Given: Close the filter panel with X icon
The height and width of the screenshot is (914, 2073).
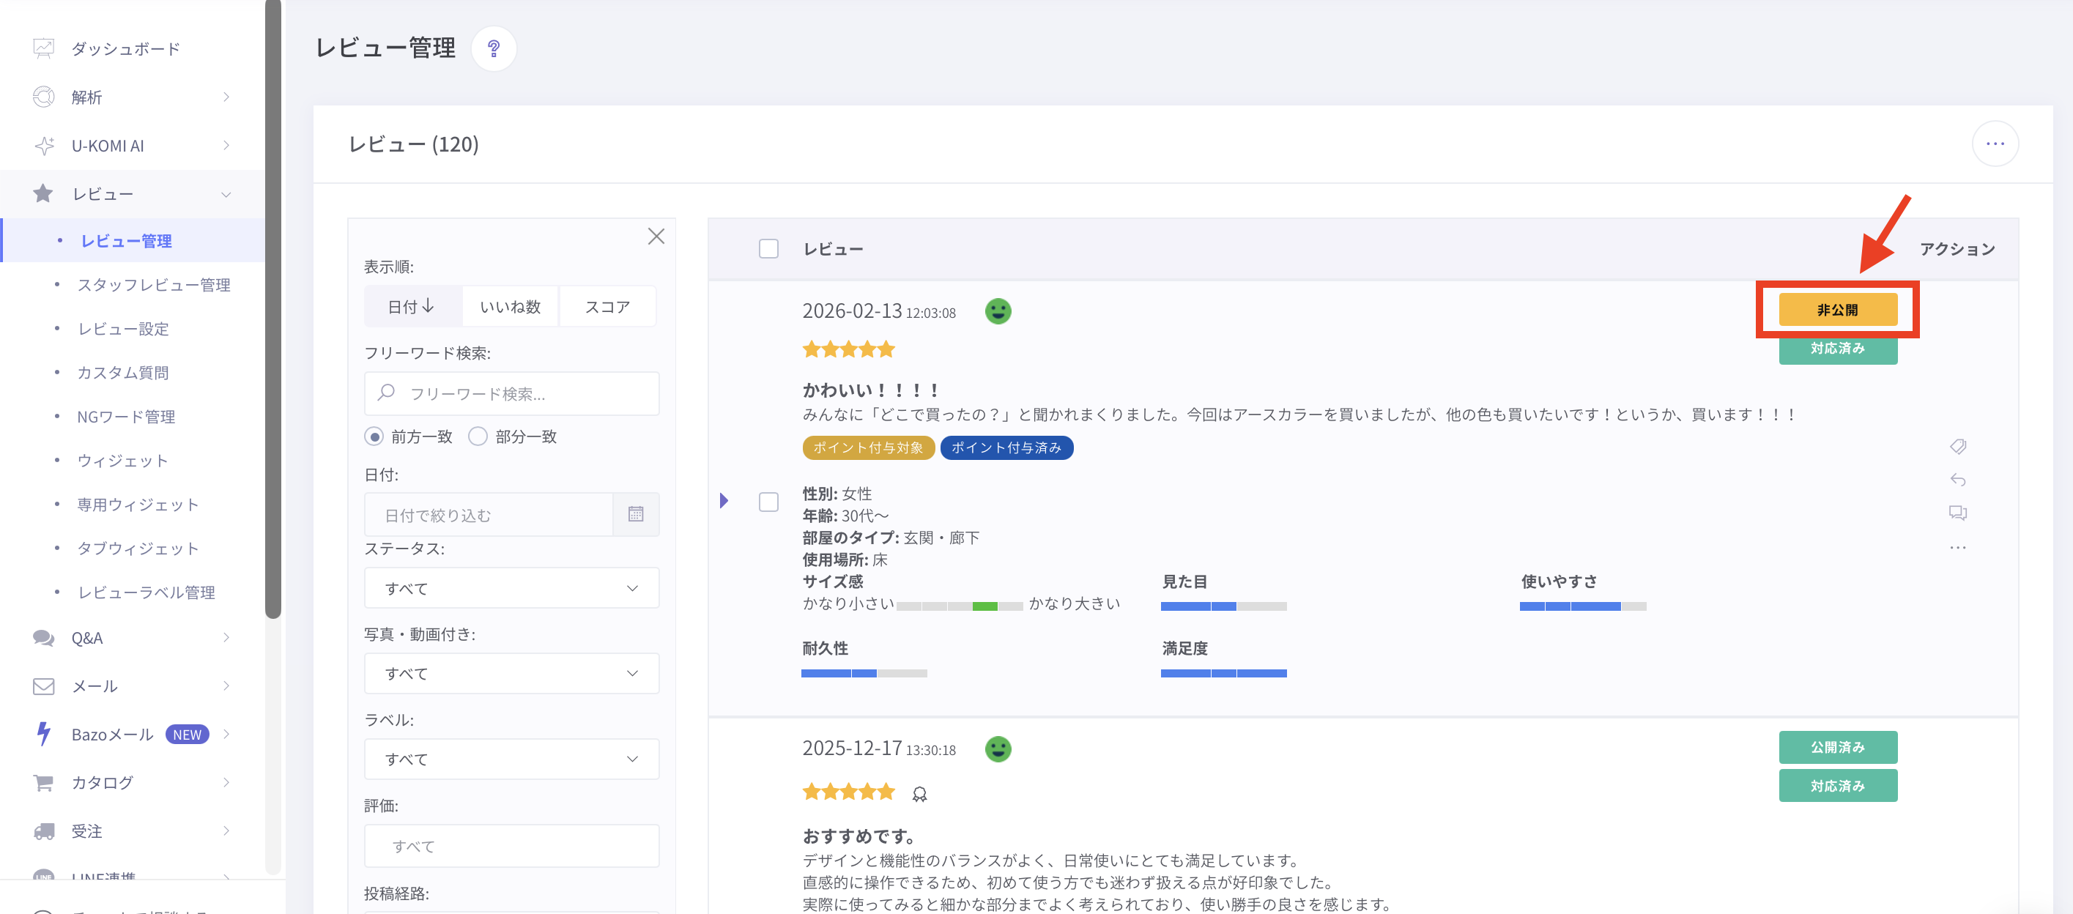Looking at the screenshot, I should [656, 236].
